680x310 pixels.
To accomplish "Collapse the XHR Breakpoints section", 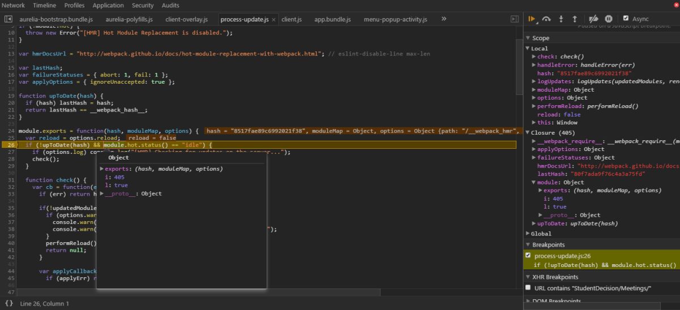I will pyautogui.click(x=528, y=277).
